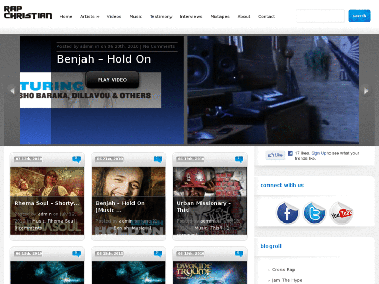Image resolution: width=379 pixels, height=284 pixels.
Task: Open the Facebook connect icon
Action: [x=287, y=213]
